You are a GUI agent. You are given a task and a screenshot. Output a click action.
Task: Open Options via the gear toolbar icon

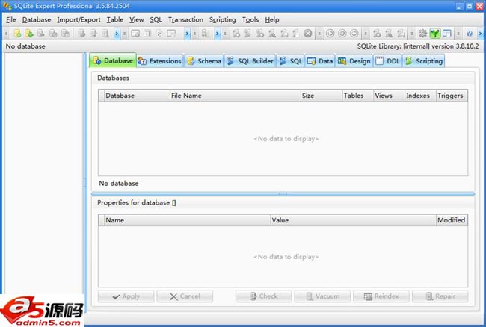click(x=422, y=34)
